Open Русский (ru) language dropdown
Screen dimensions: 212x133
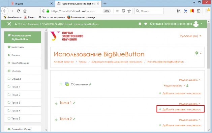pyautogui.click(x=190, y=36)
